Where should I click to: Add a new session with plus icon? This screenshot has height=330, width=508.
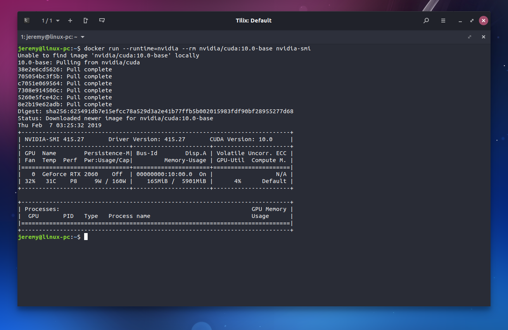pos(70,21)
